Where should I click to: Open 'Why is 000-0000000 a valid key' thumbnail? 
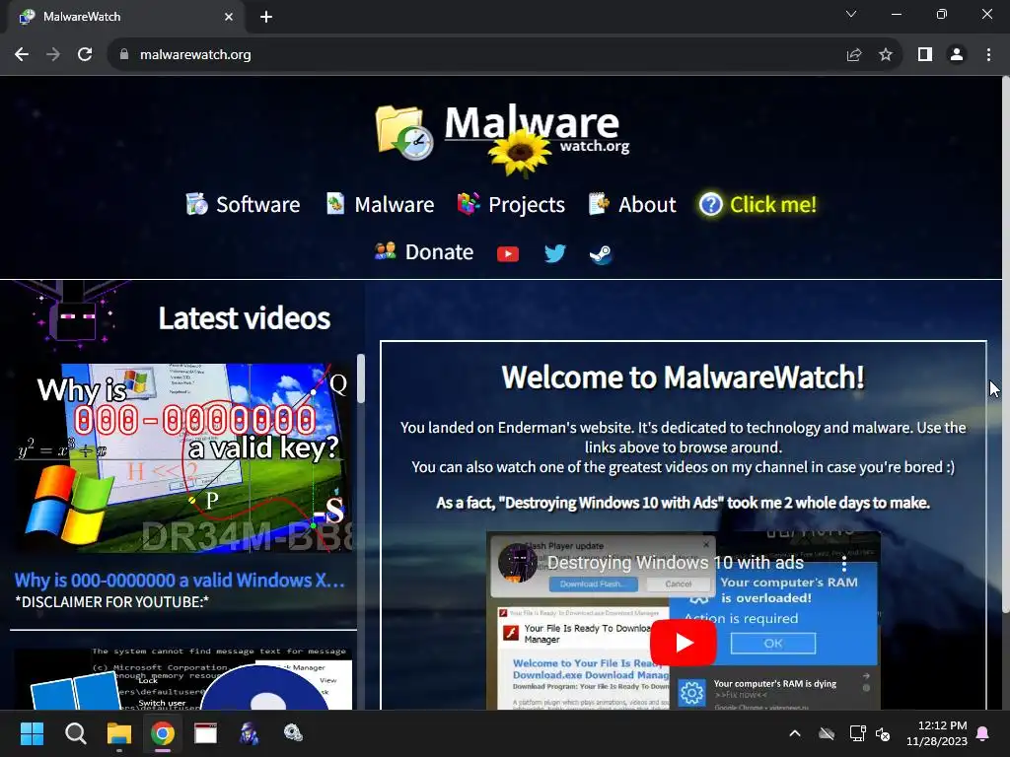point(182,457)
